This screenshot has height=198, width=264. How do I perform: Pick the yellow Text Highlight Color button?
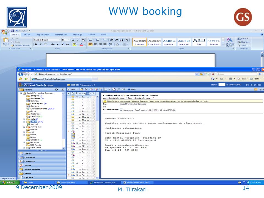(x=74, y=44)
